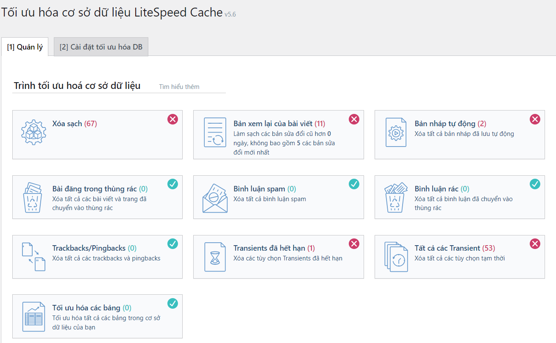Click page title 'Tối ưu hóa cơ sở dữ liệu LiteSpeed Cache'
Viewport: 556px width, 343px height.
(112, 12)
